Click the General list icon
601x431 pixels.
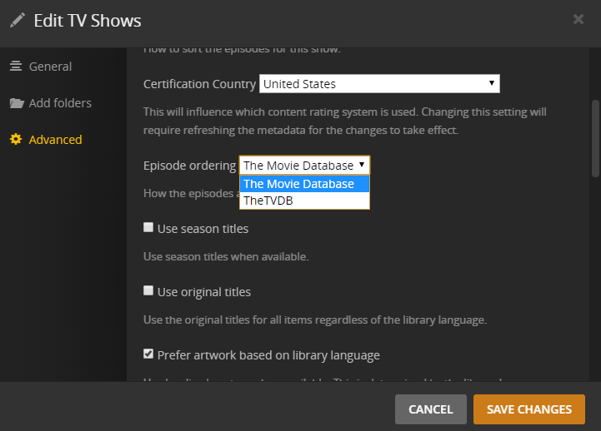pos(16,67)
